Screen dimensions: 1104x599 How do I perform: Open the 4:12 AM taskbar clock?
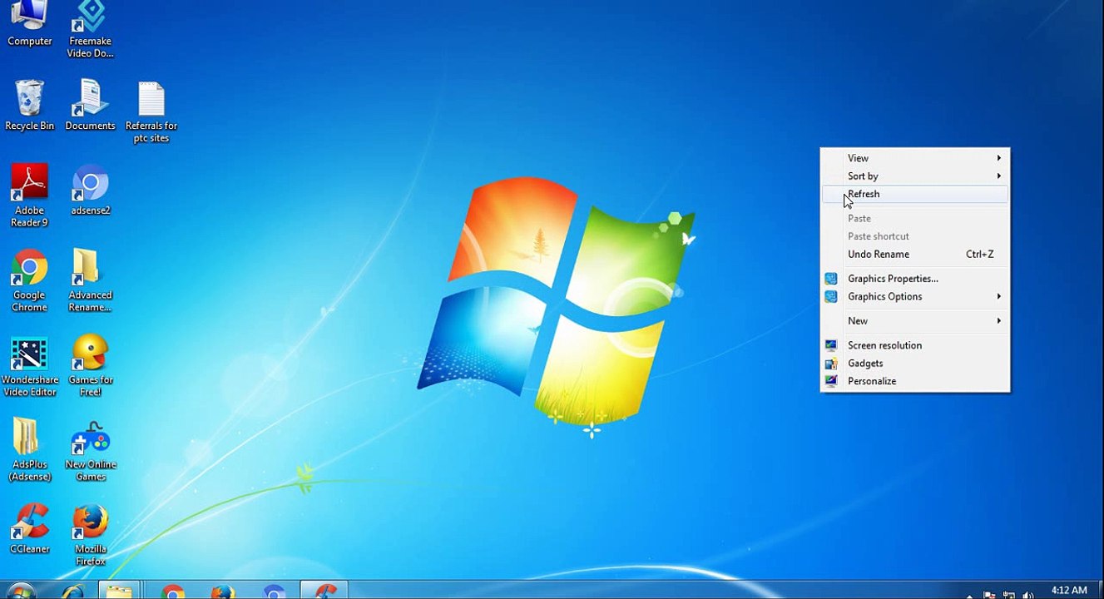tap(1069, 591)
